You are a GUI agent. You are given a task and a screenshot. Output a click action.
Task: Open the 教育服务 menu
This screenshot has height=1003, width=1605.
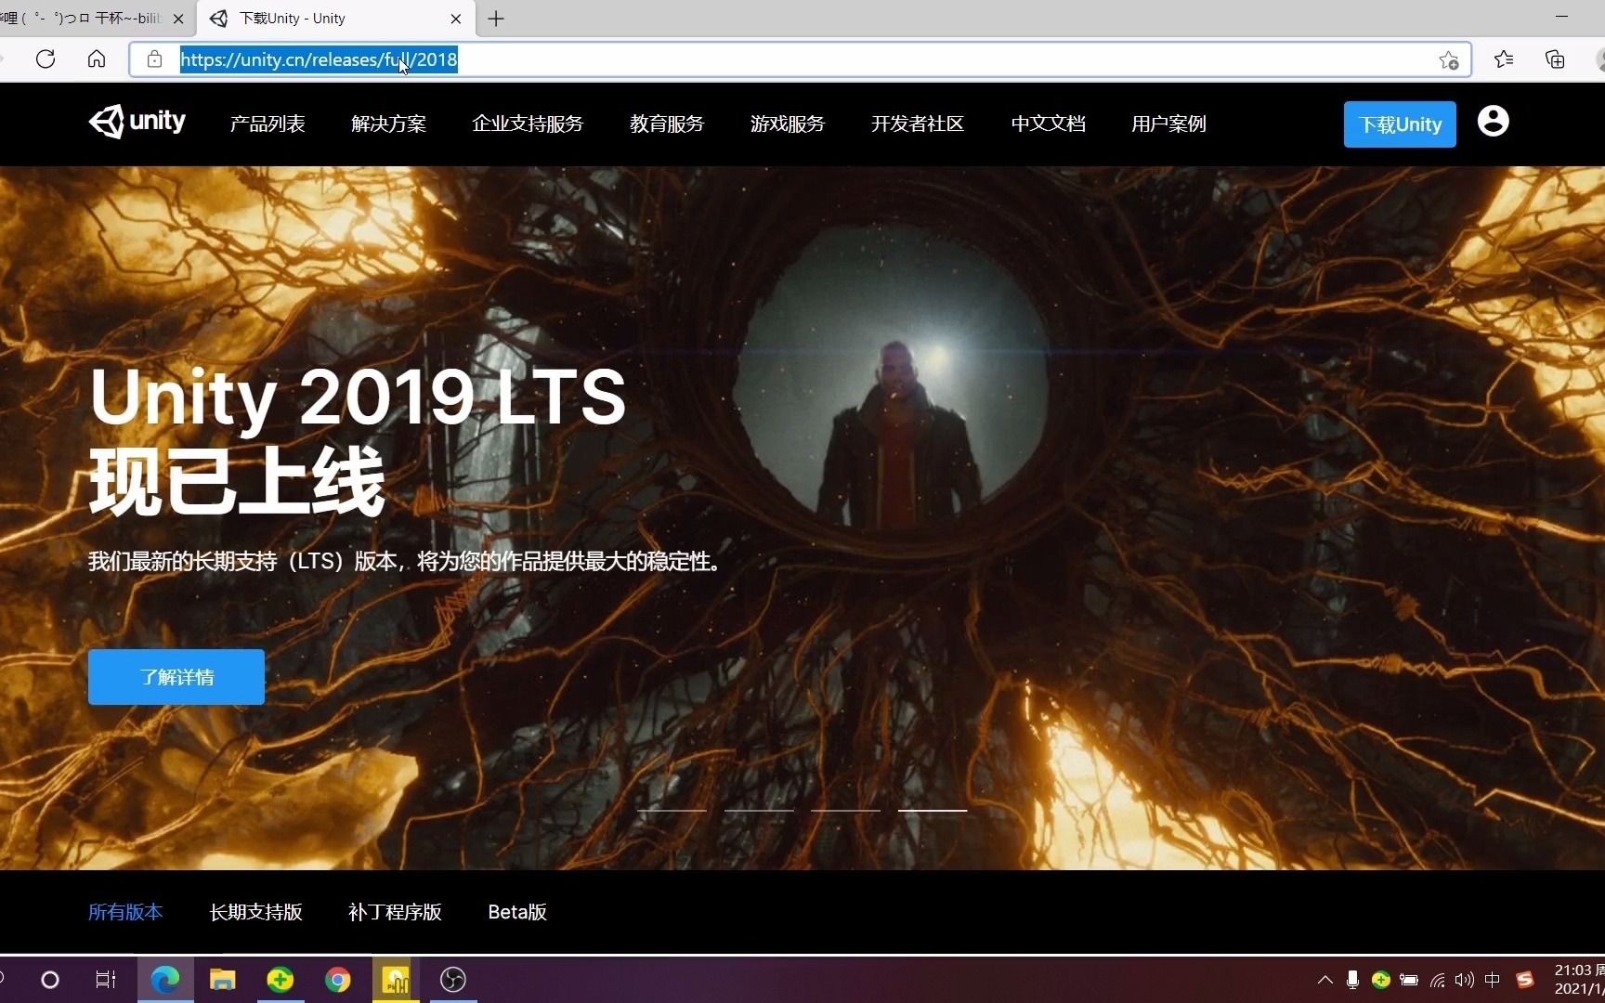(667, 124)
